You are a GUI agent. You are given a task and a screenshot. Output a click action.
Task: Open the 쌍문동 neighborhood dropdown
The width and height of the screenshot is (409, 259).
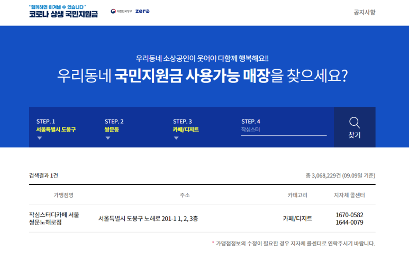tap(112, 129)
